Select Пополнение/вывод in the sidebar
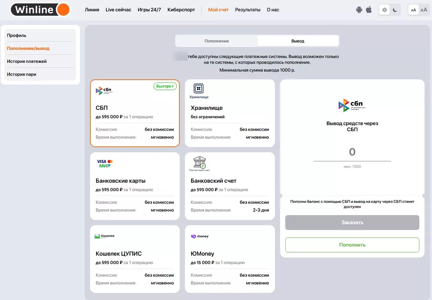The height and width of the screenshot is (300, 432). point(40,48)
